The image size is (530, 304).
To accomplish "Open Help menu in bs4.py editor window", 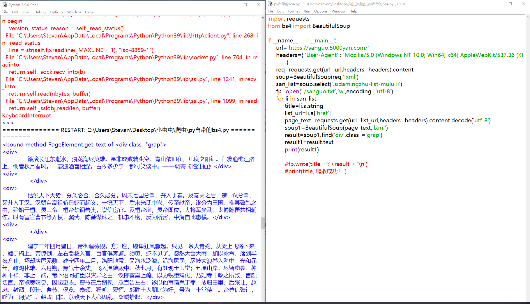I will pyautogui.click(x=353, y=11).
